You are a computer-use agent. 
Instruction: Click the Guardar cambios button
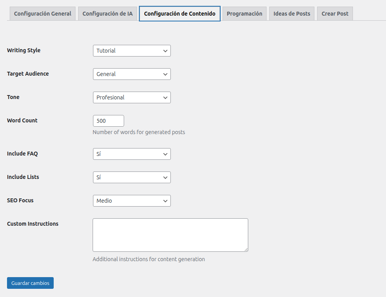[30, 283]
